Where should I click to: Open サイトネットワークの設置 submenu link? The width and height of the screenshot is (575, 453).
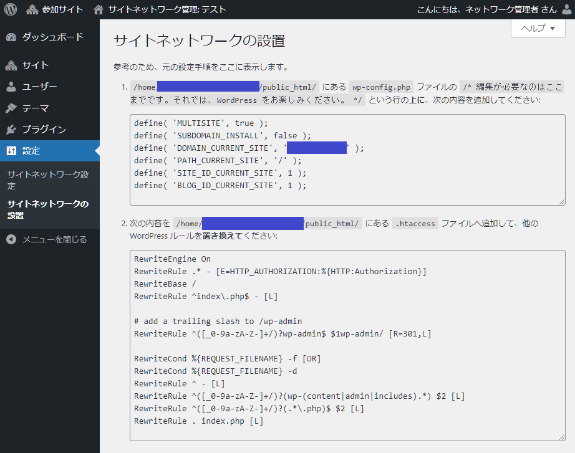48,209
